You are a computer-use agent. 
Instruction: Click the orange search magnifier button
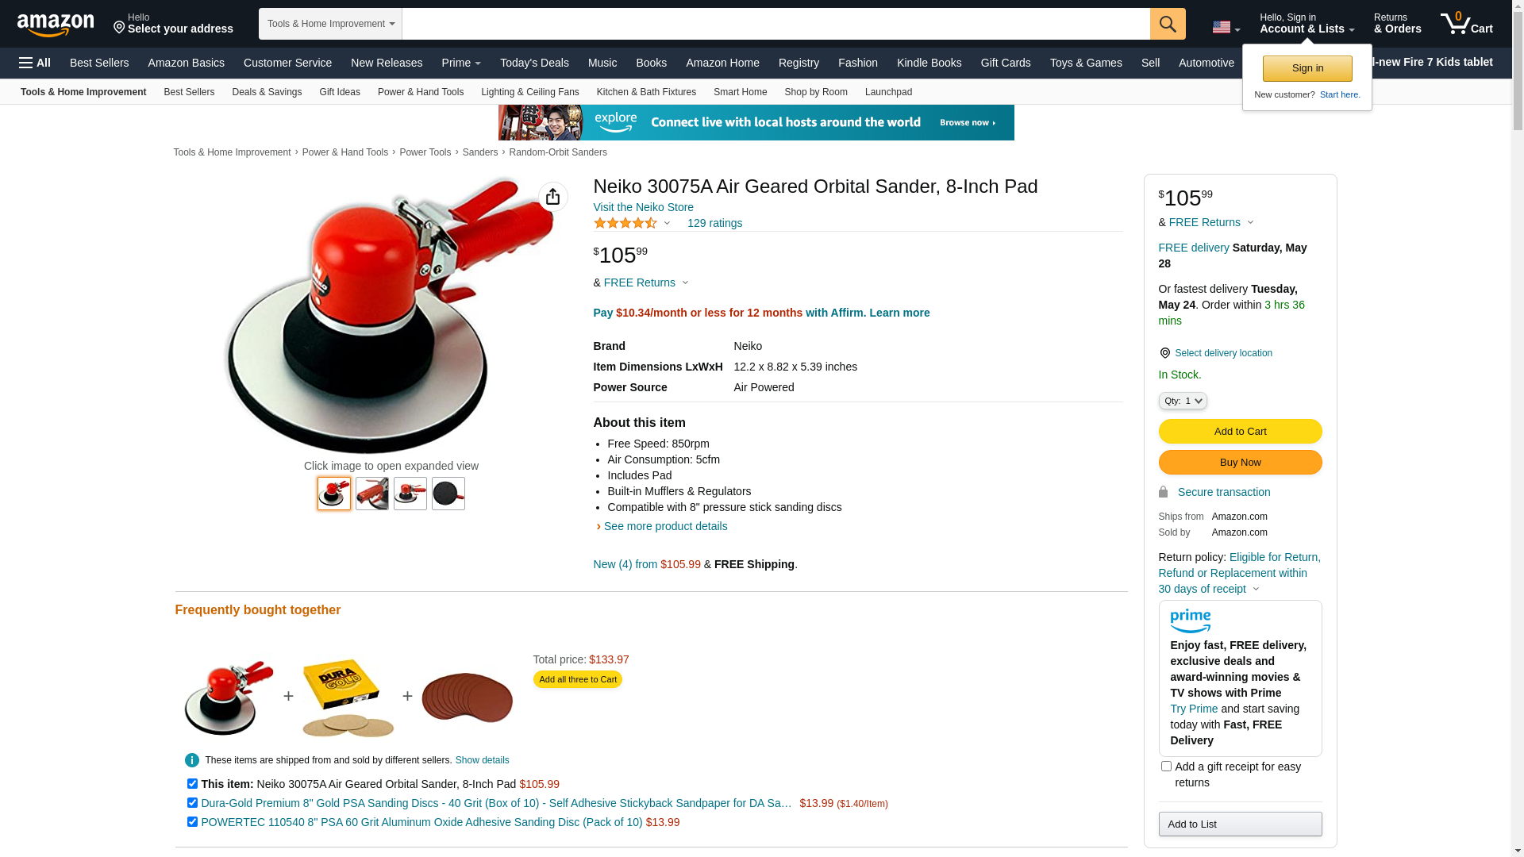tap(1168, 24)
